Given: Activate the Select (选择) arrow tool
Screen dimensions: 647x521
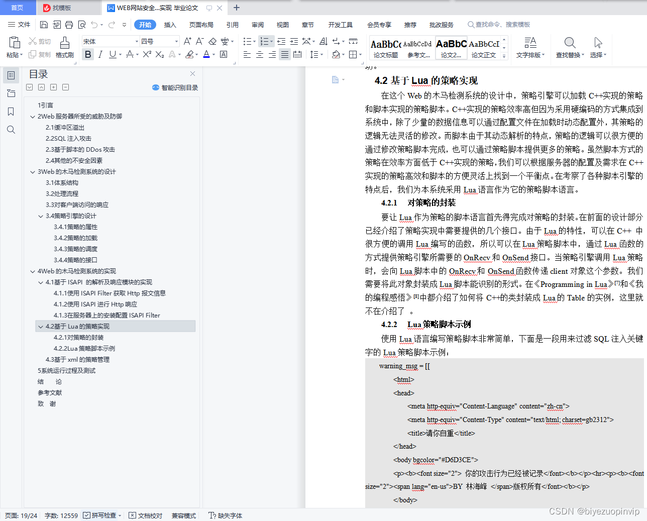Looking at the screenshot, I should (597, 48).
